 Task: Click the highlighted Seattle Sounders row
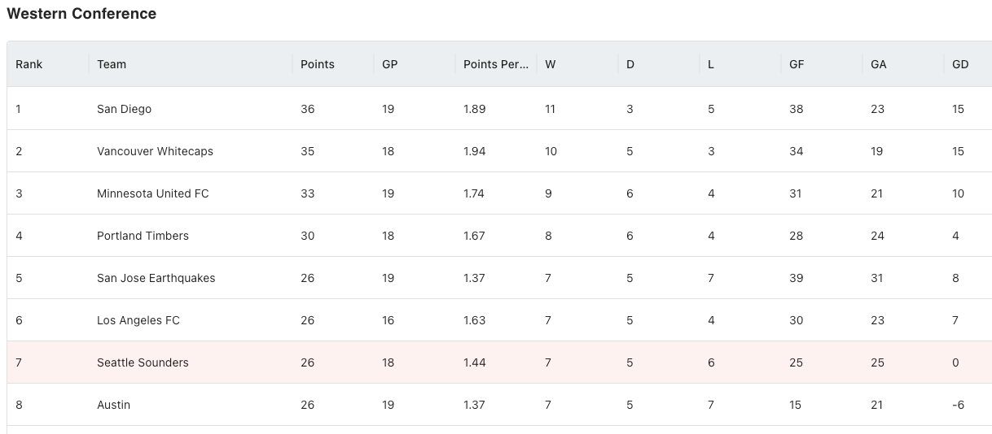click(x=499, y=362)
